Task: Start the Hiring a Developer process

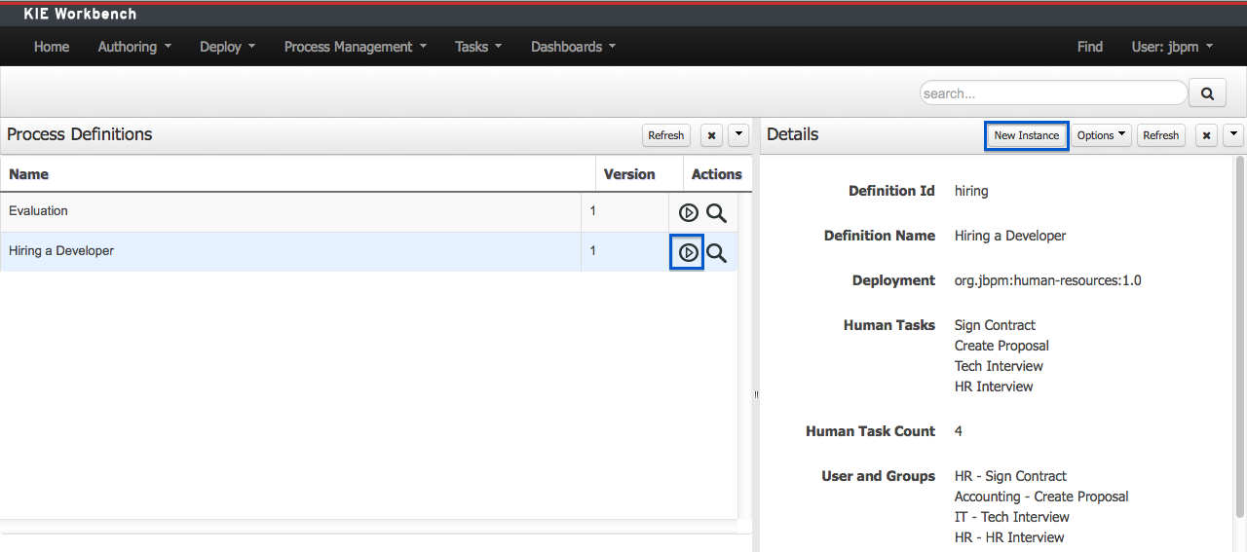Action: click(x=689, y=253)
